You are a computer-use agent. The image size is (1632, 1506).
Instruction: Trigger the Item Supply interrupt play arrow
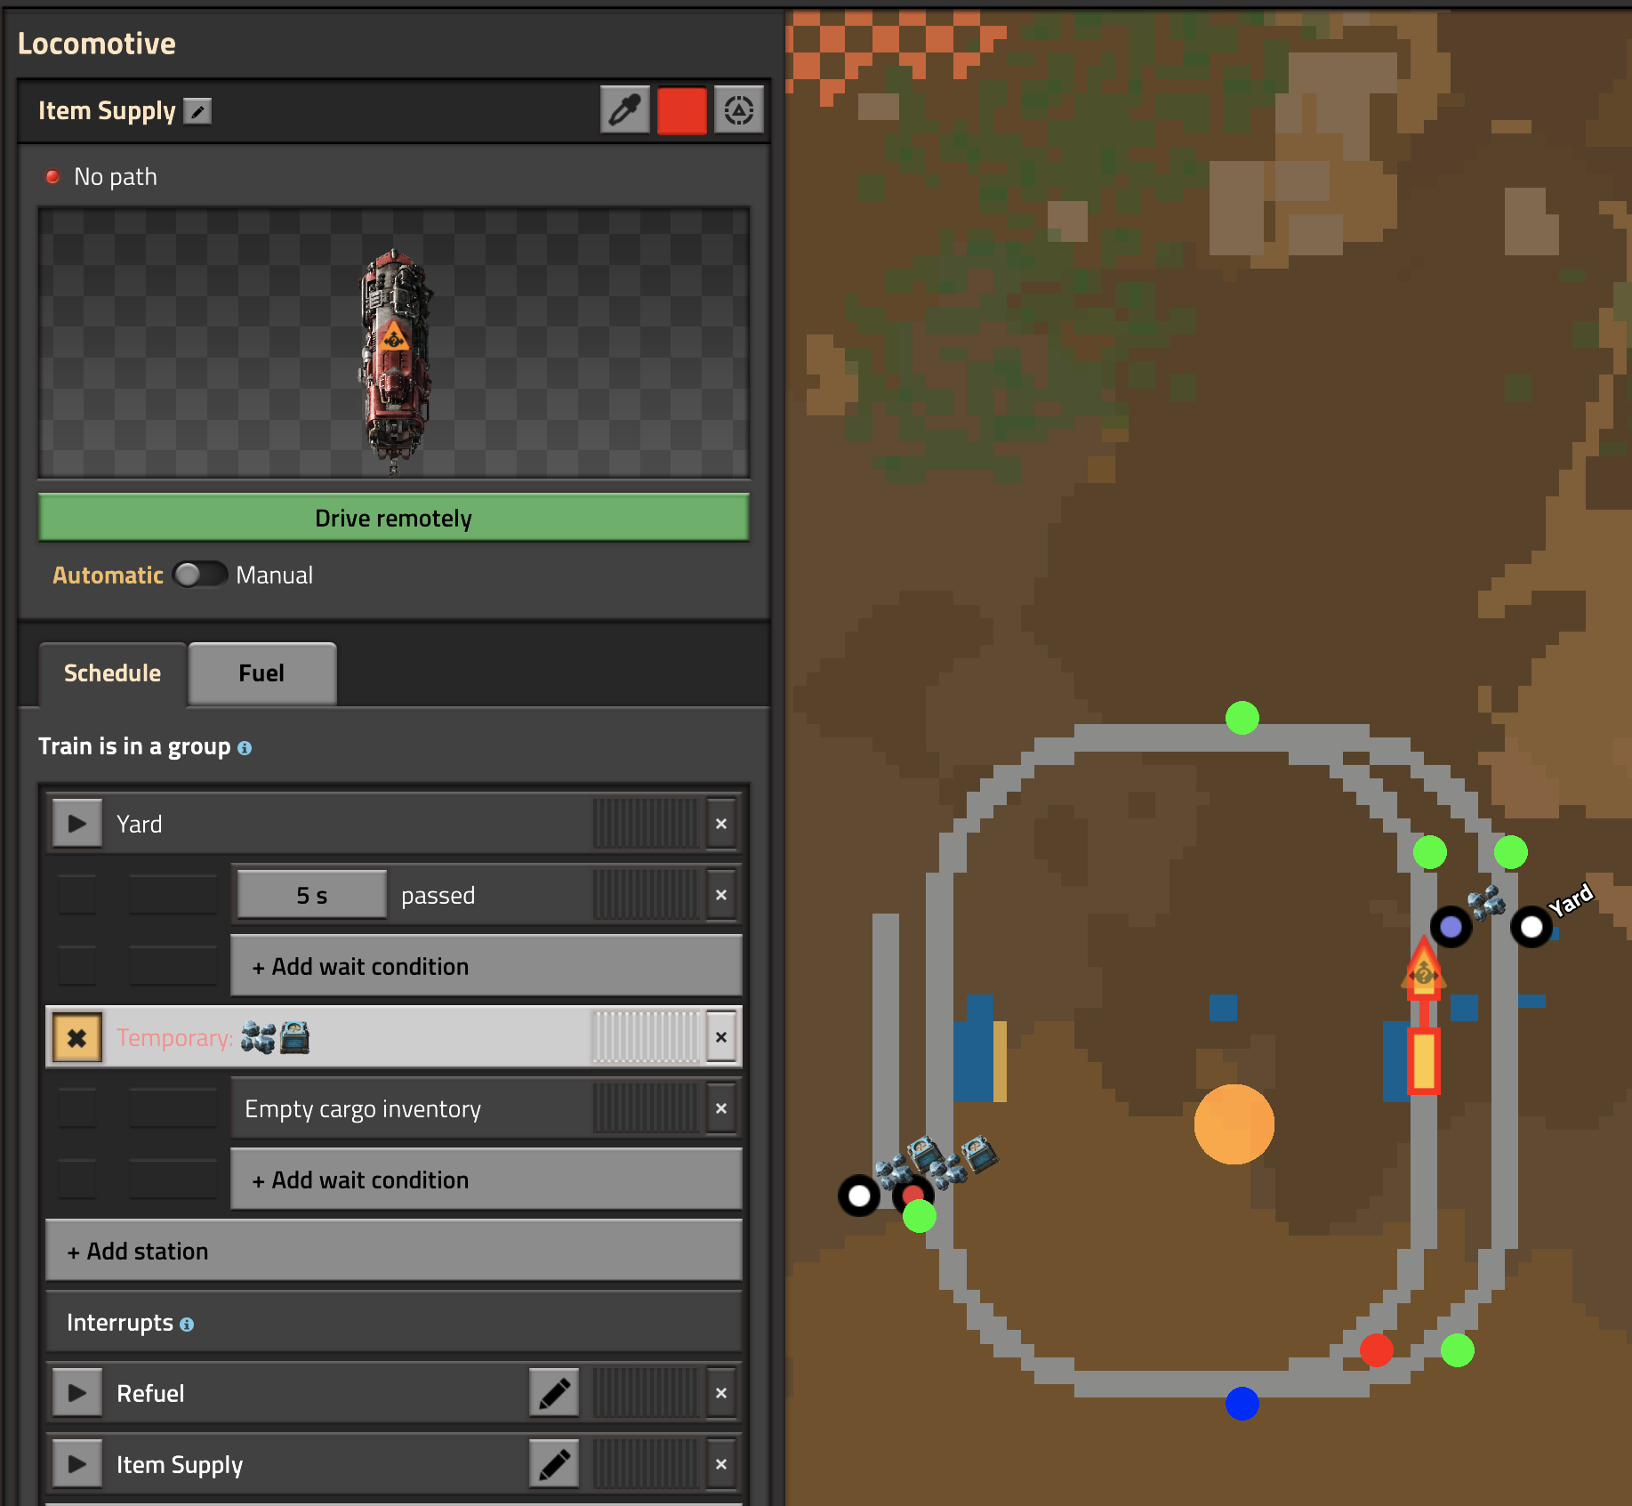77,1464
